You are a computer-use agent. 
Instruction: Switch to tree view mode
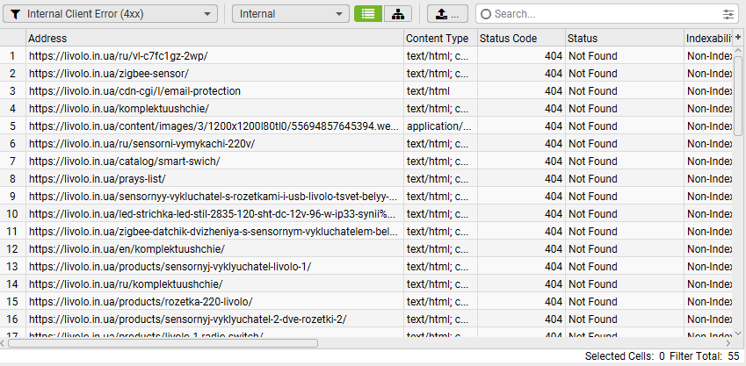(398, 14)
